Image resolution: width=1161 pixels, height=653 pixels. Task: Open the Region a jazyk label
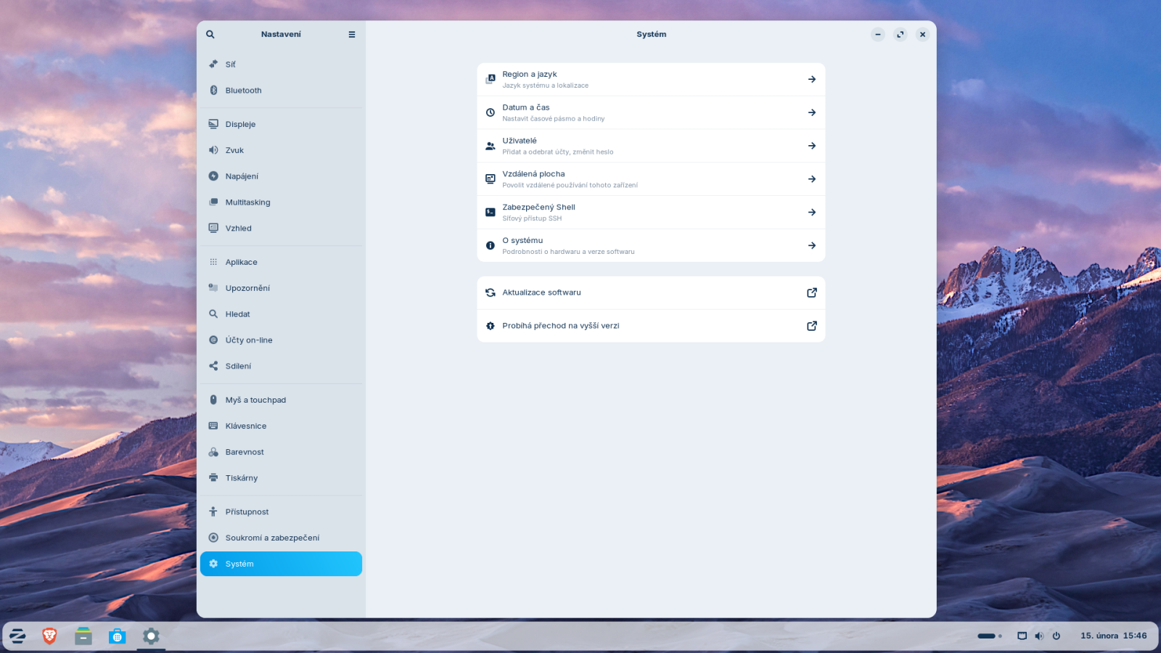click(530, 74)
